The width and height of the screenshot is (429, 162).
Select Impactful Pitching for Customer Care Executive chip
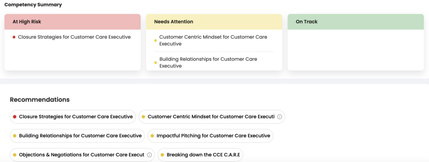pos(210,136)
